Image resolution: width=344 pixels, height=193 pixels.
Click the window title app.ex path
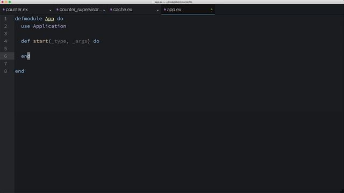[173, 2]
